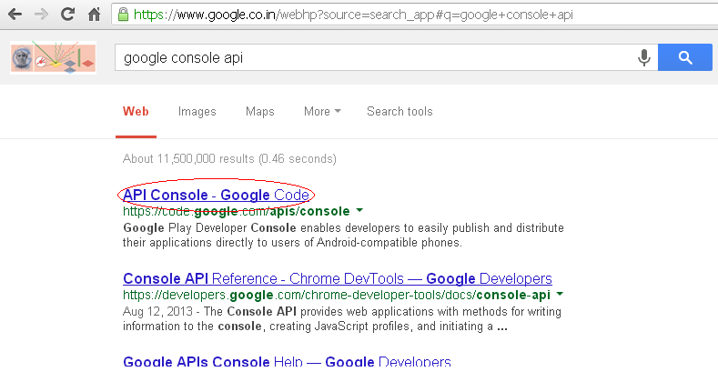Open the API Console - Google Code result

coord(217,195)
